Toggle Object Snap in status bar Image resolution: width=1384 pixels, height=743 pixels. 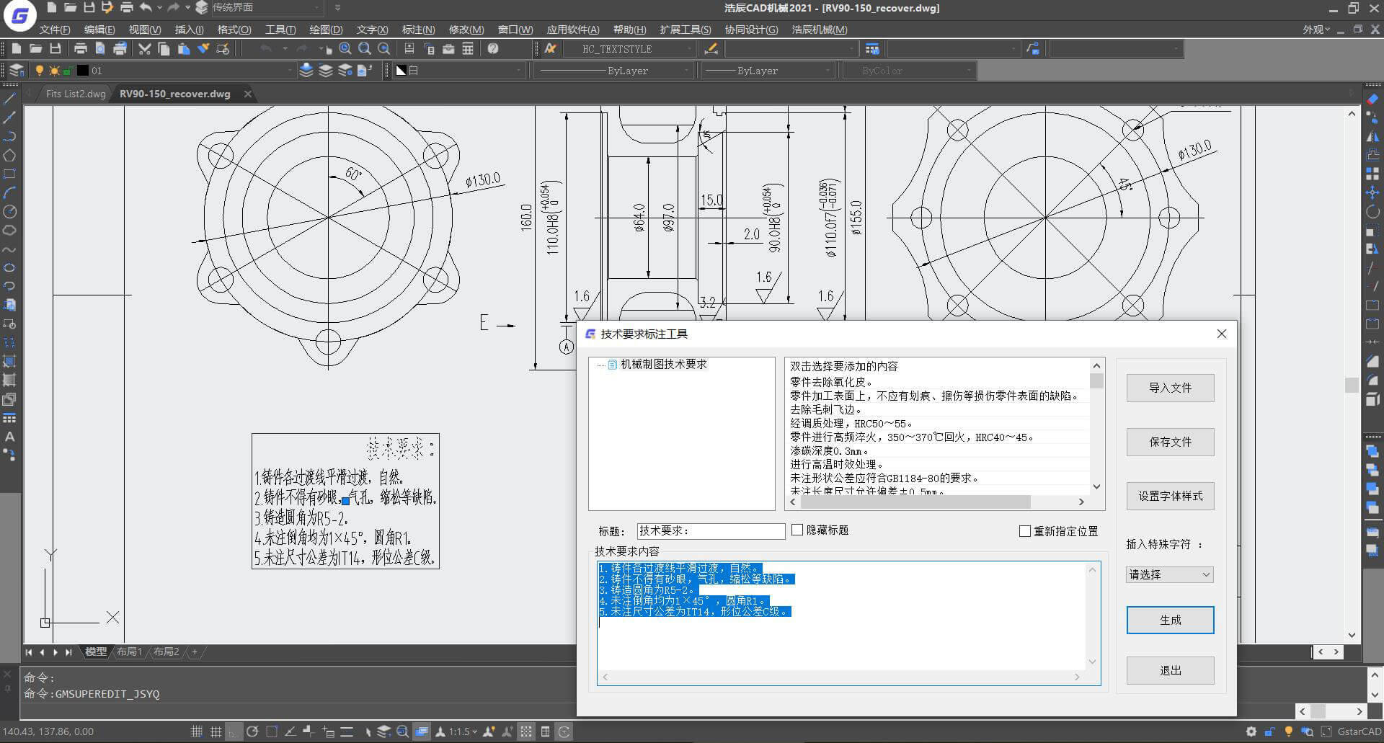(x=272, y=731)
